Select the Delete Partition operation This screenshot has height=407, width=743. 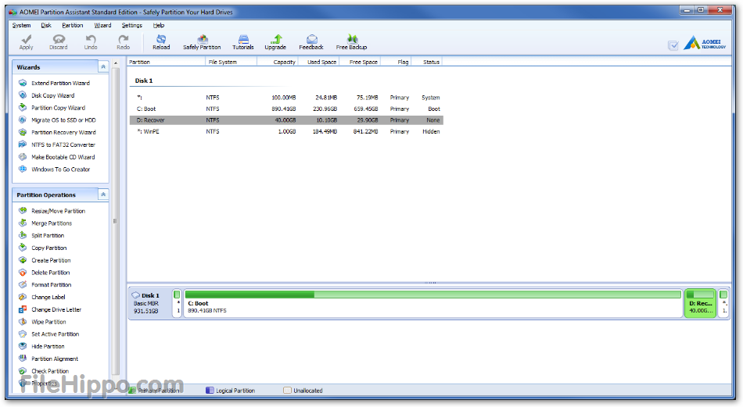click(x=50, y=272)
